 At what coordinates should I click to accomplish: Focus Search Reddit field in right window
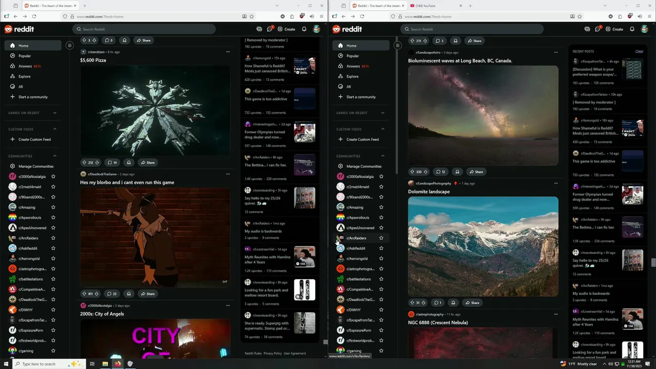tap(472, 29)
